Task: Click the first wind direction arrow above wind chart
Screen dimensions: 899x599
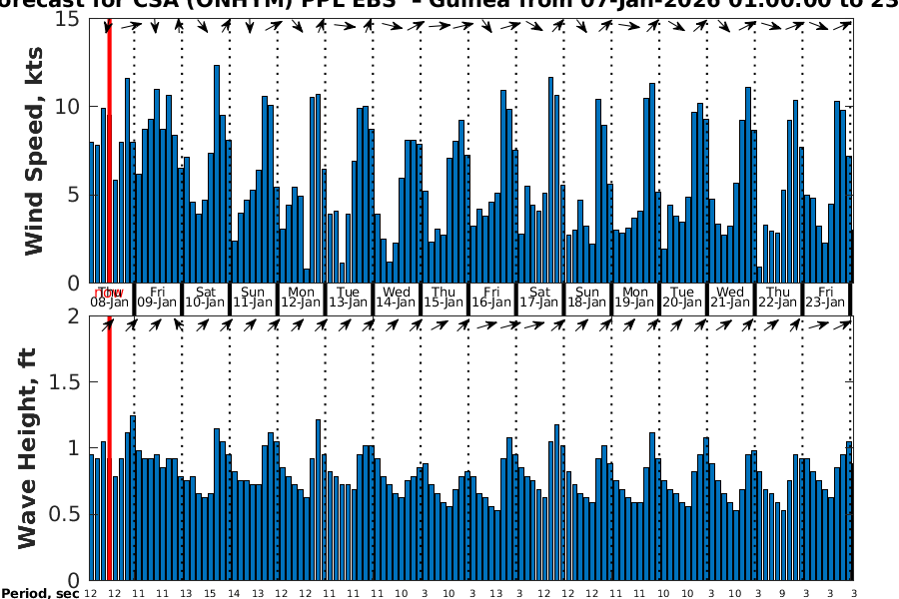Action: (109, 26)
